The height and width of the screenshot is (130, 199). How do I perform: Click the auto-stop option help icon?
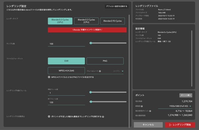(x=103, y=117)
